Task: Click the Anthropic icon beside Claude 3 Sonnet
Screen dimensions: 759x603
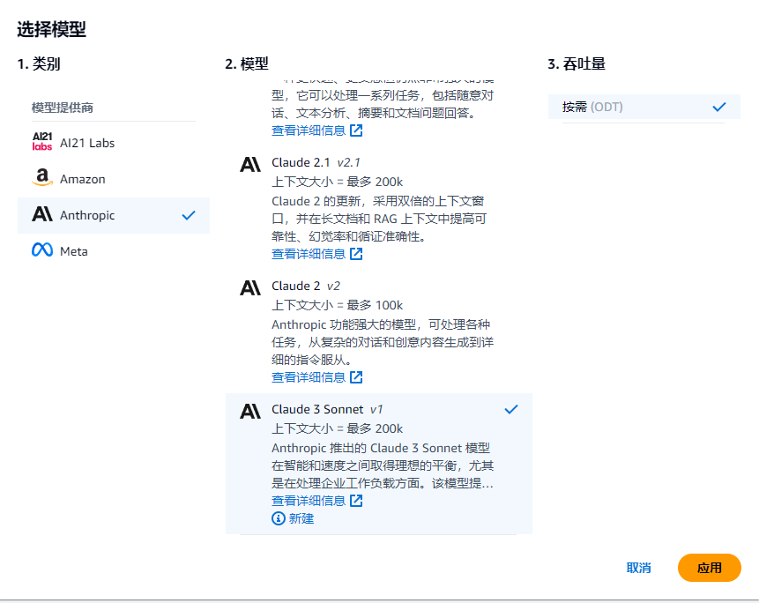Action: point(250,410)
